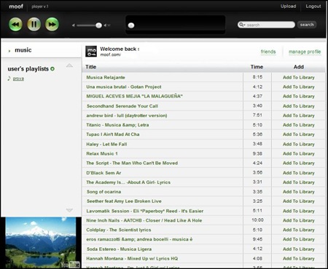The height and width of the screenshot is (269, 328).
Task: Play The Script - The Man Who Can't Be Moved
Action: 132,163
